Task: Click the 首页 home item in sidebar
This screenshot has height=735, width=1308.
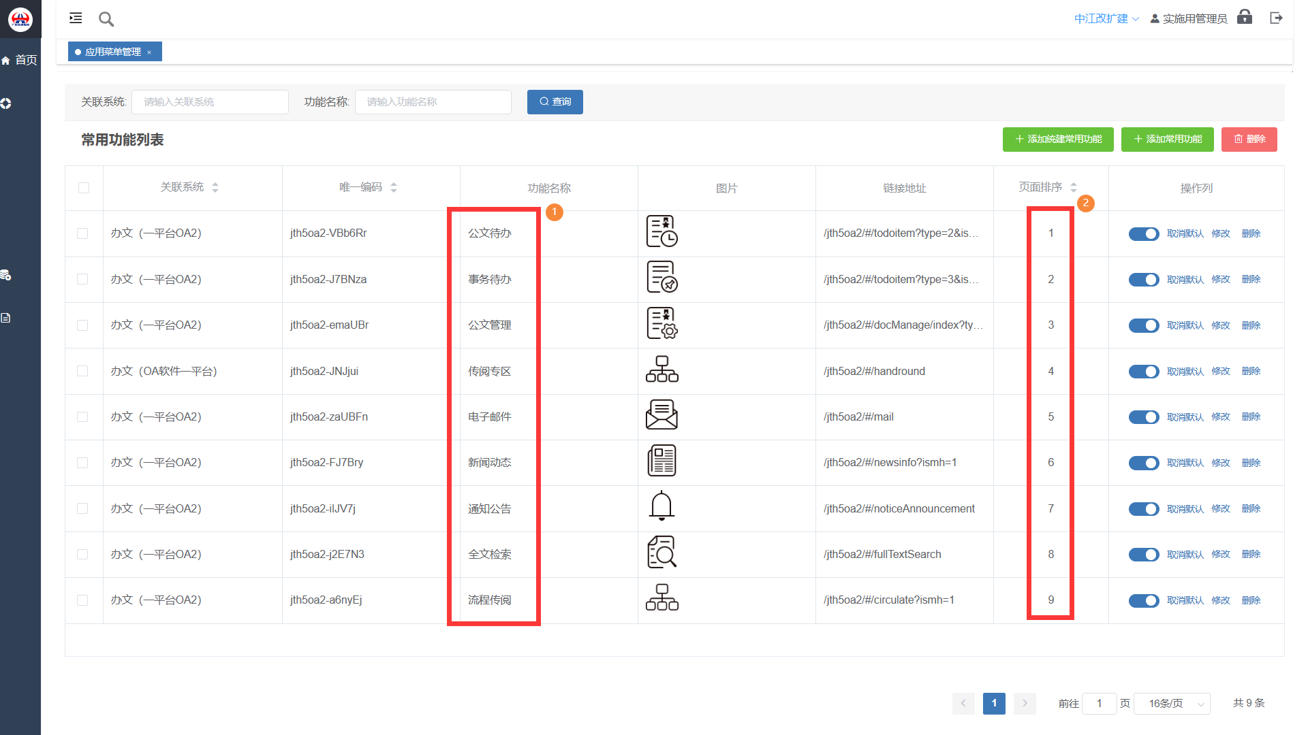Action: [x=20, y=60]
